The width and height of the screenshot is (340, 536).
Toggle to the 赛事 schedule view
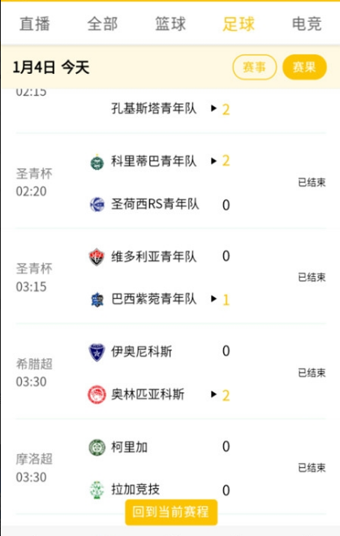pos(254,67)
